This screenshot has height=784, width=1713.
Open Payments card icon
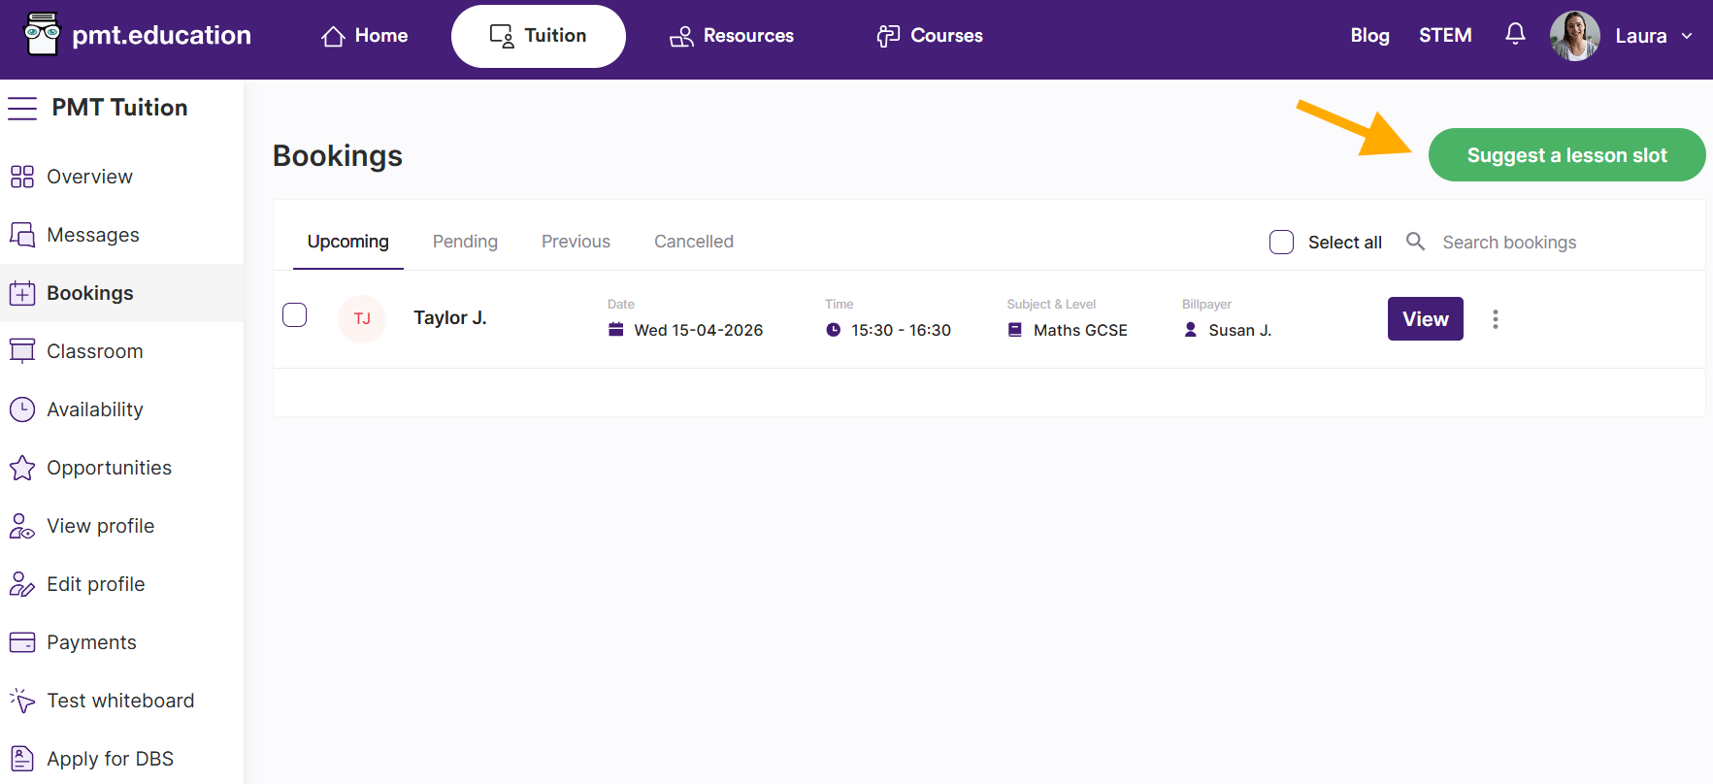[x=22, y=642]
